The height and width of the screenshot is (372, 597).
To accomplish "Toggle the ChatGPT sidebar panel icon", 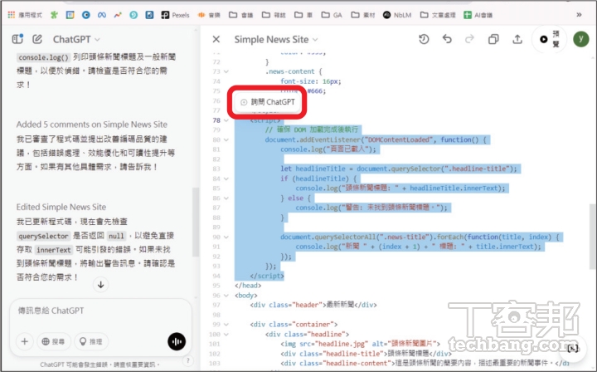I will pos(17,39).
